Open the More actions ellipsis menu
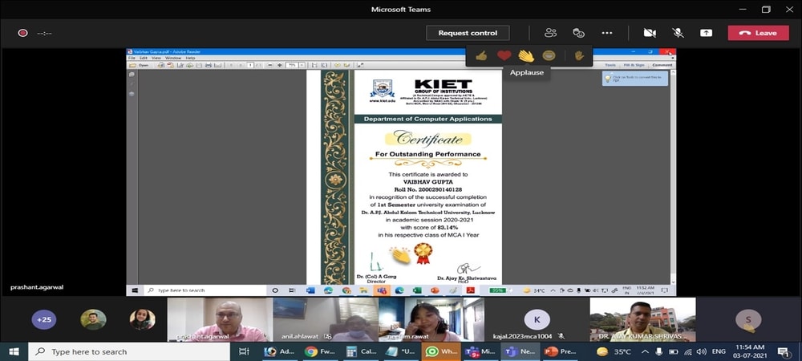The image size is (802, 361). pyautogui.click(x=607, y=33)
